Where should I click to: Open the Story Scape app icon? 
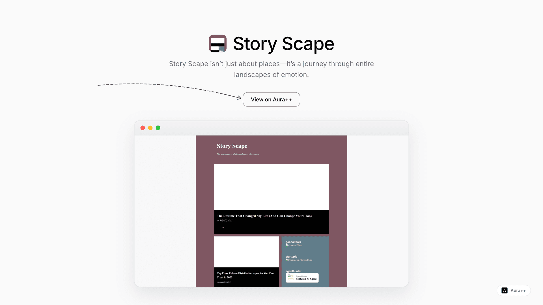218,43
